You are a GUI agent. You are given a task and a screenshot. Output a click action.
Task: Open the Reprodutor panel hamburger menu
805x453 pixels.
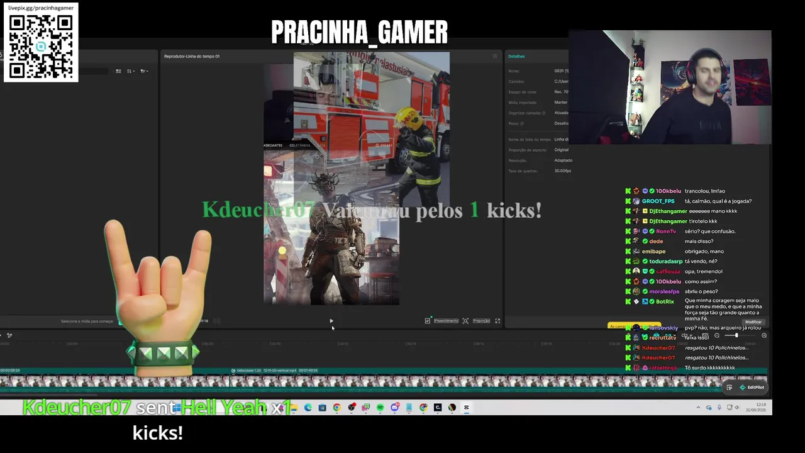[494, 56]
